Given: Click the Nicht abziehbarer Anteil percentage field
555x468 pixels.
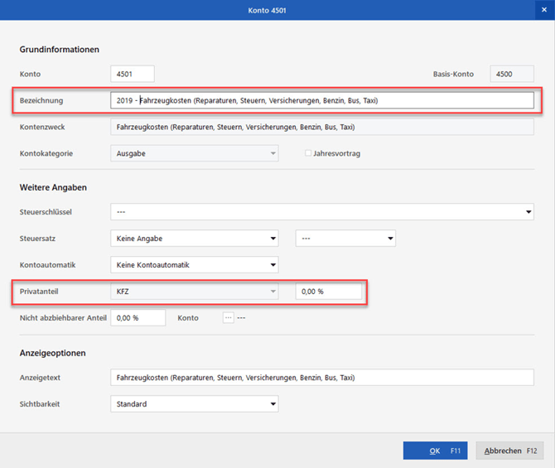Looking at the screenshot, I should (138, 318).
